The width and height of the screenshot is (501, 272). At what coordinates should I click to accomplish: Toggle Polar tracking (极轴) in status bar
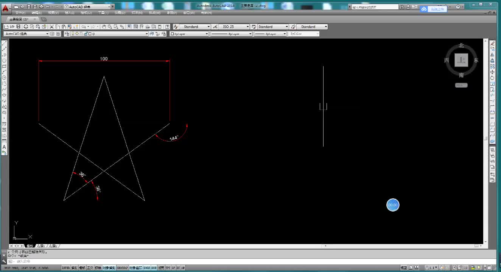click(98, 268)
